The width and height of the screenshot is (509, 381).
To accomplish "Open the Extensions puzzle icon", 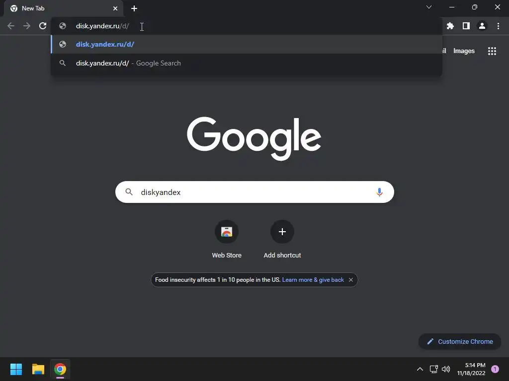I will pyautogui.click(x=450, y=26).
